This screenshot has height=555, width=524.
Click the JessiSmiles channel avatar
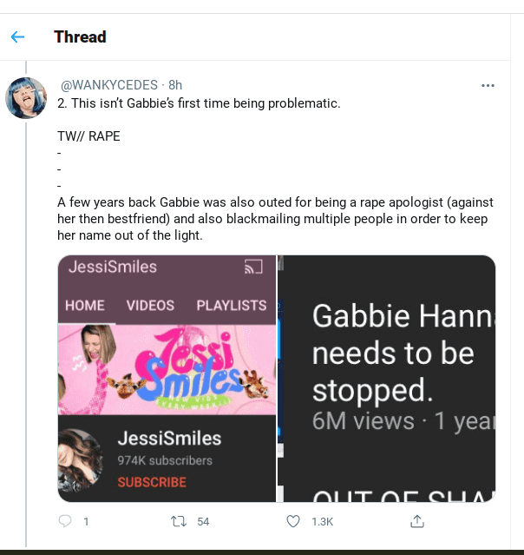pos(82,460)
